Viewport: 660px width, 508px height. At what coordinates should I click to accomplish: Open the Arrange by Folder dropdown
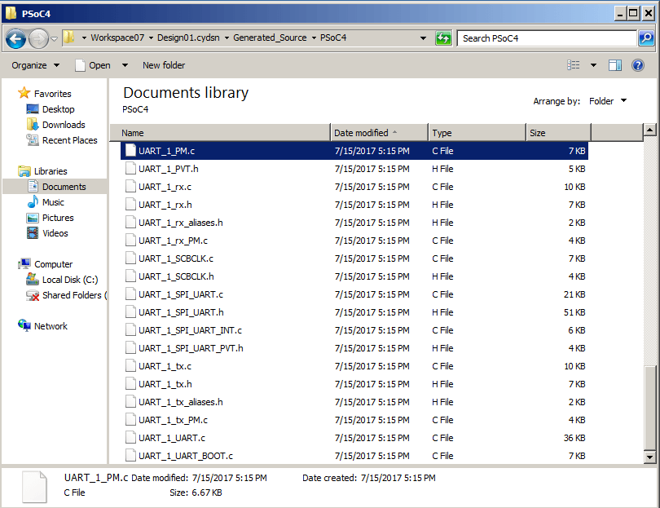[x=608, y=101]
